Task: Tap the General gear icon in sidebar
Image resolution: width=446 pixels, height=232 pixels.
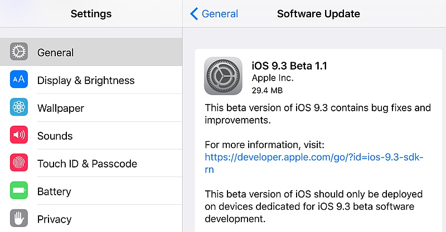Action: pos(19,52)
